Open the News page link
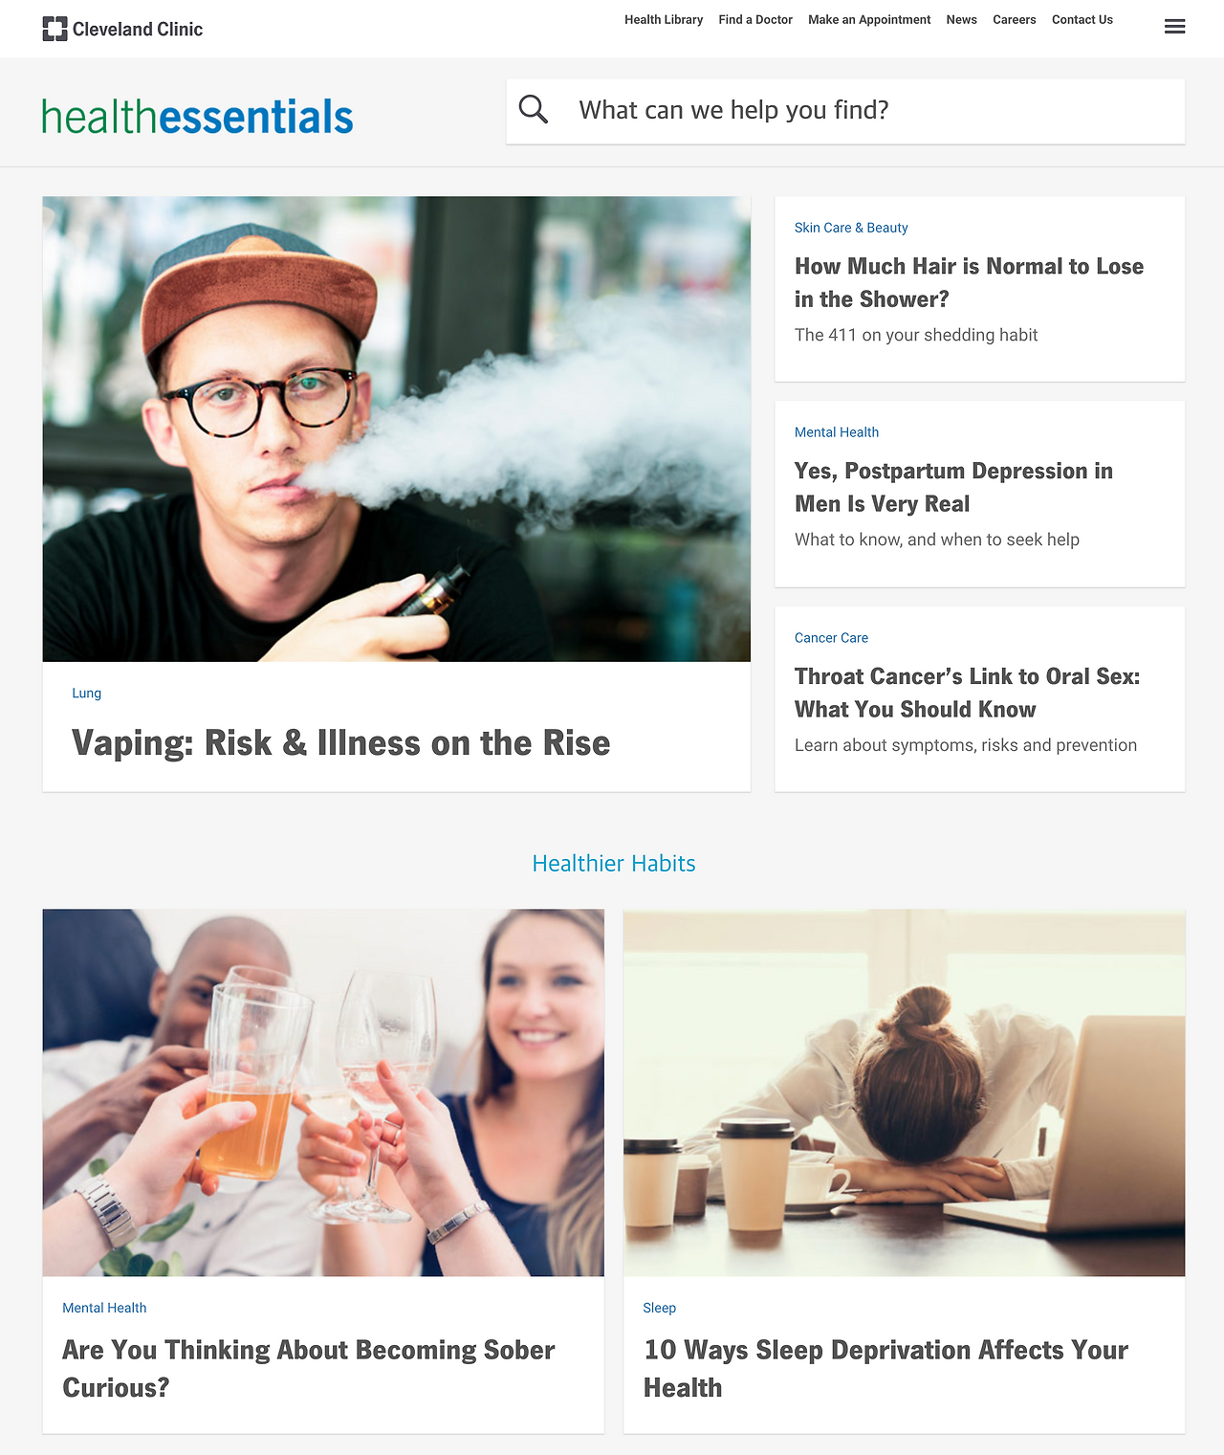The image size is (1224, 1455). 962,20
